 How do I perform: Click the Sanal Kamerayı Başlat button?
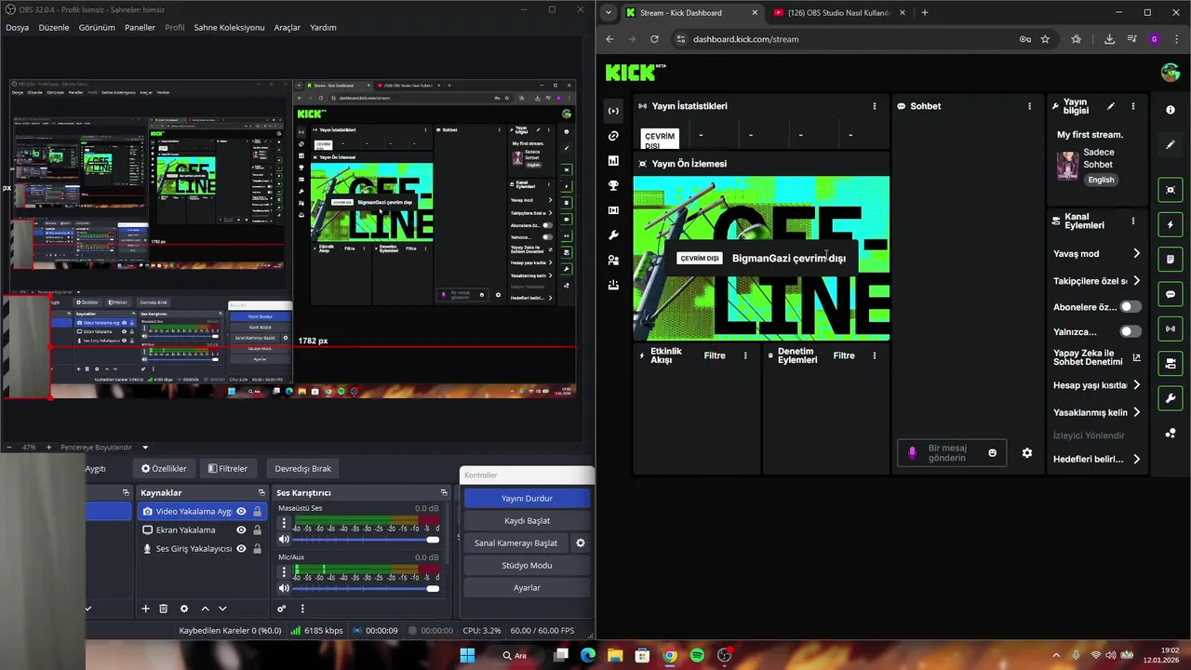(515, 543)
